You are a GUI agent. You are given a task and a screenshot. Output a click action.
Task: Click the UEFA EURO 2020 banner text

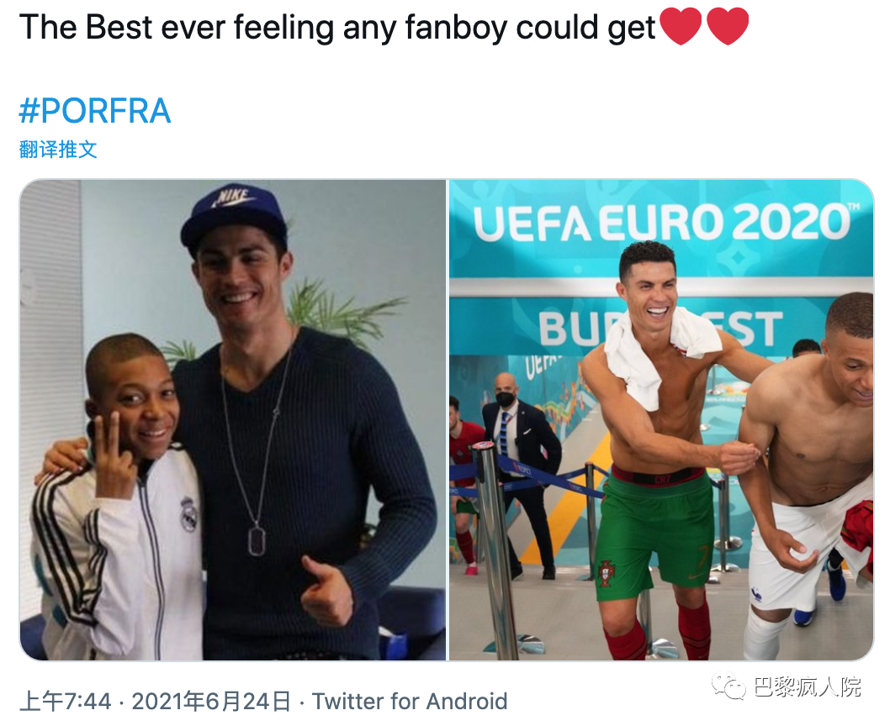[660, 222]
